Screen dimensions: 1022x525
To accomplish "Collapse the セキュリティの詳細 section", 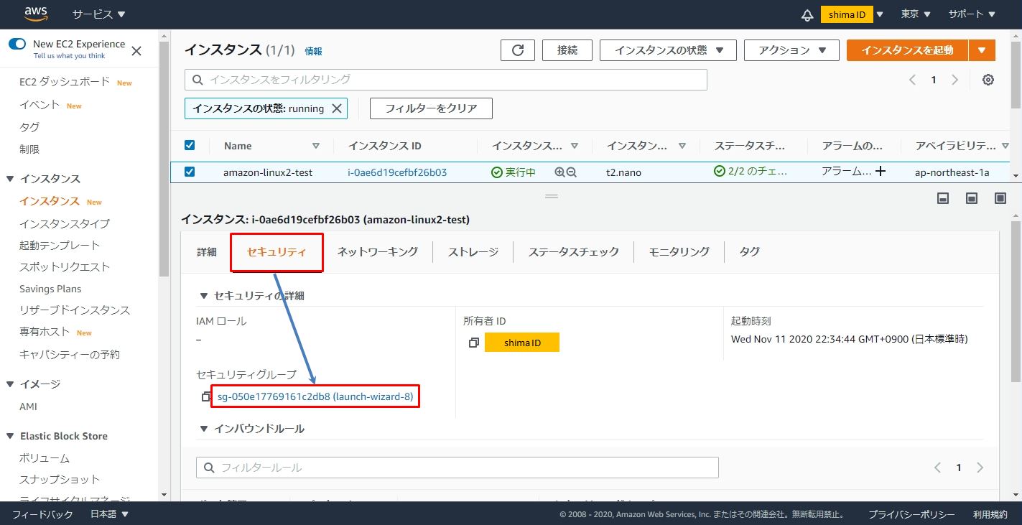I will pyautogui.click(x=204, y=295).
